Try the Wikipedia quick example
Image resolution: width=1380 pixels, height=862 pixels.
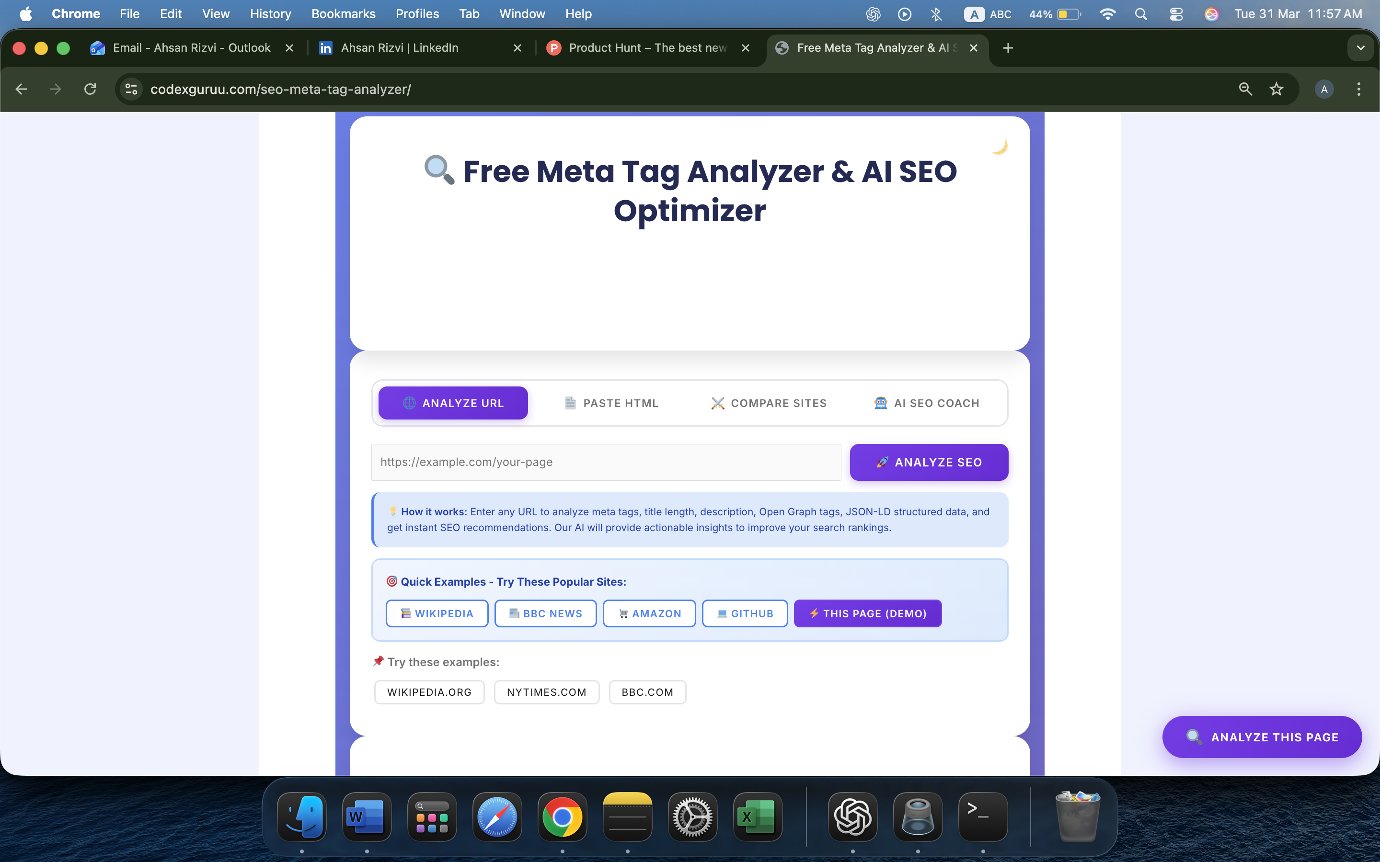[x=437, y=613]
